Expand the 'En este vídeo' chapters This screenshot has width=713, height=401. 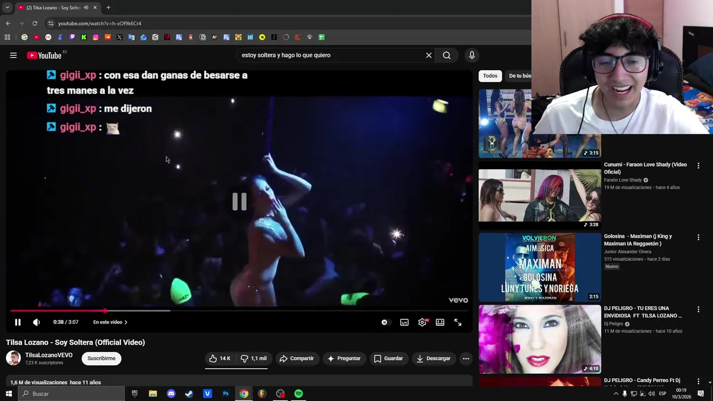pos(110,322)
